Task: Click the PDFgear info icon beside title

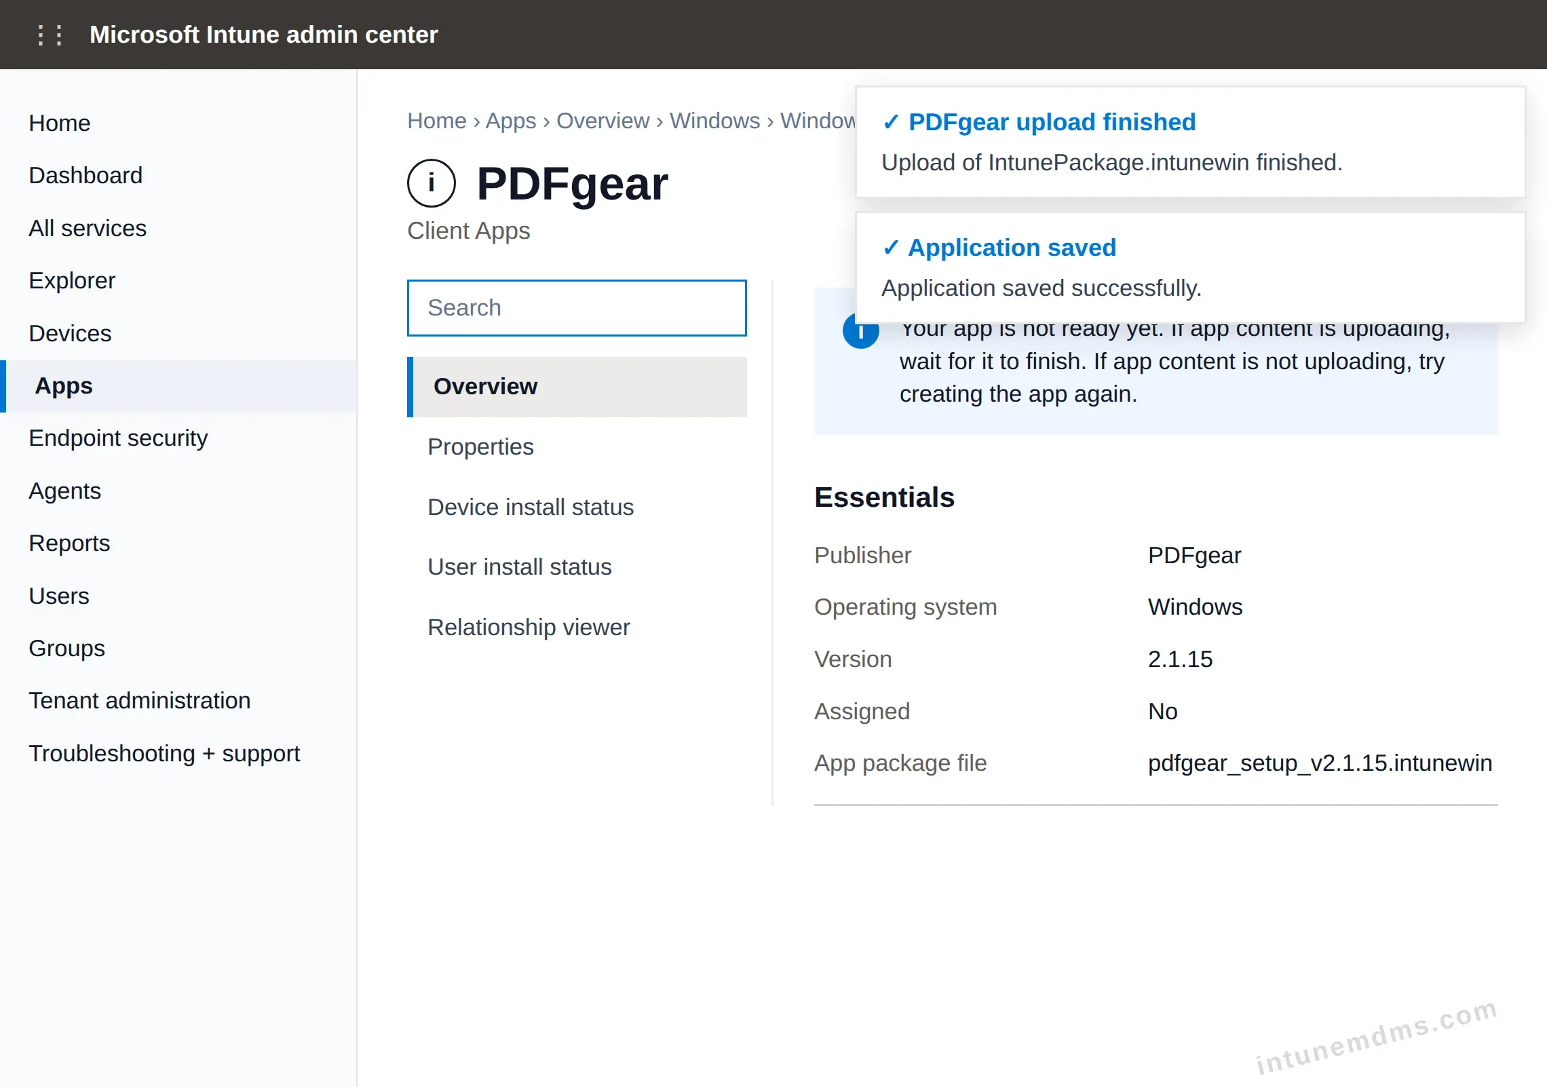Action: pyautogui.click(x=432, y=183)
